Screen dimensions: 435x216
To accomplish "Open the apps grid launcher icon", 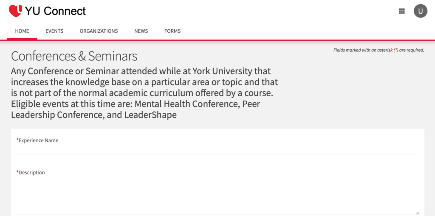I will click(402, 11).
